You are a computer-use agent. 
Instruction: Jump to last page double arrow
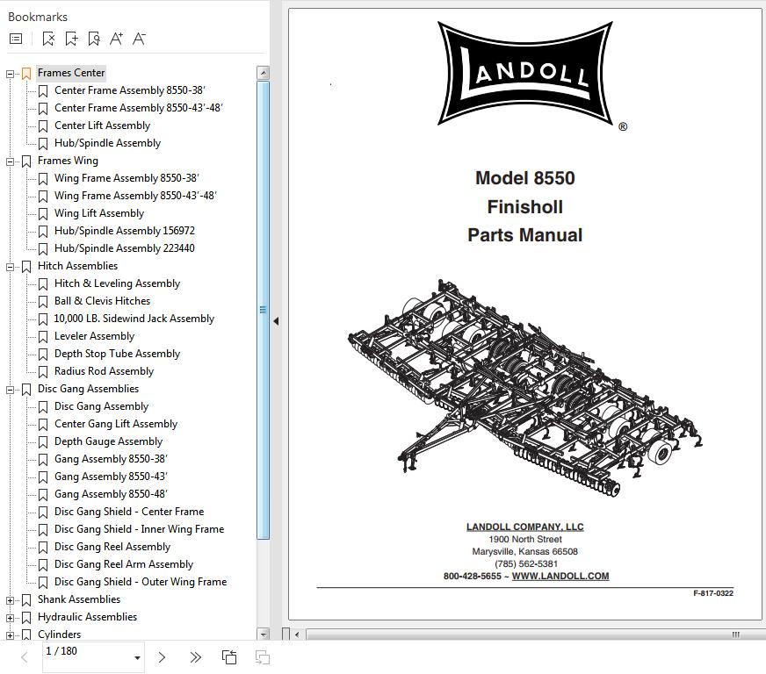(x=195, y=657)
